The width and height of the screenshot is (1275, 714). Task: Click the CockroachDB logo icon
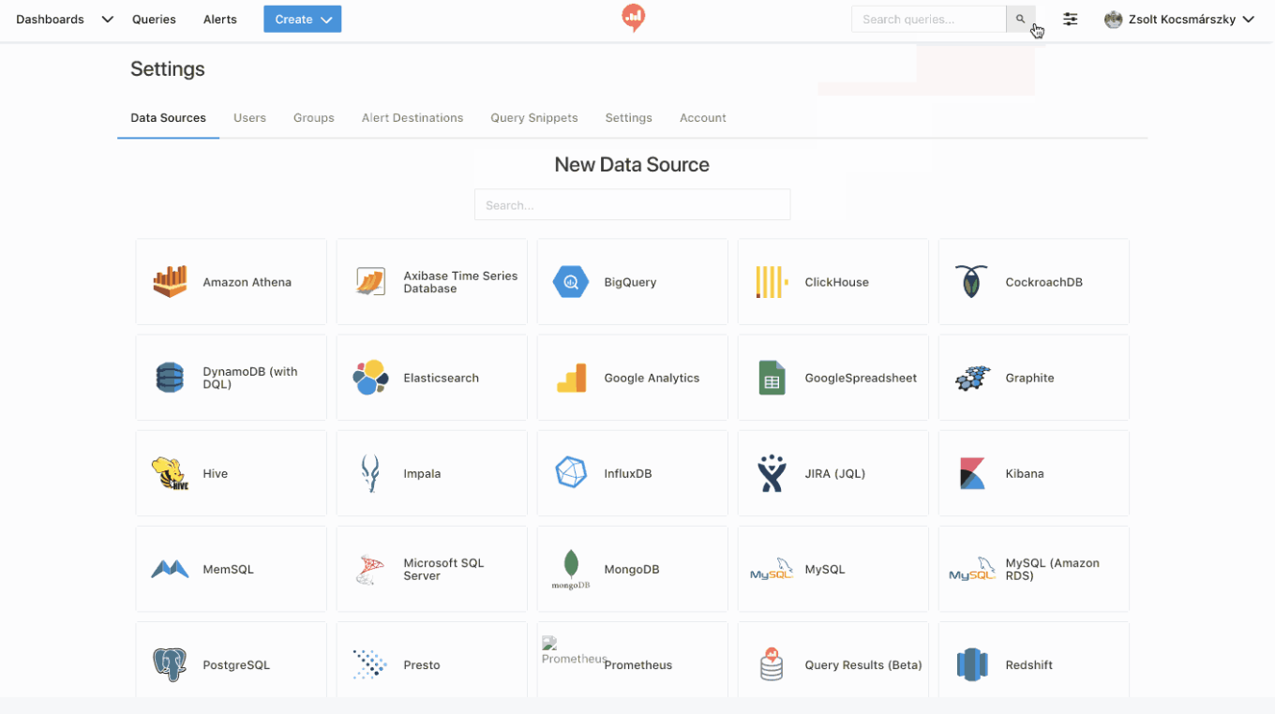[x=971, y=281]
